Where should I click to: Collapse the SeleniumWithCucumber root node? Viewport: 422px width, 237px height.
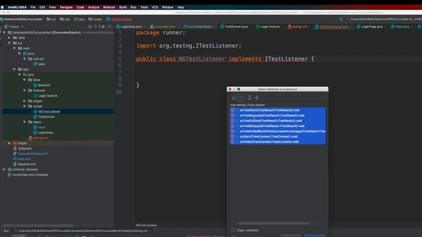pos(4,32)
